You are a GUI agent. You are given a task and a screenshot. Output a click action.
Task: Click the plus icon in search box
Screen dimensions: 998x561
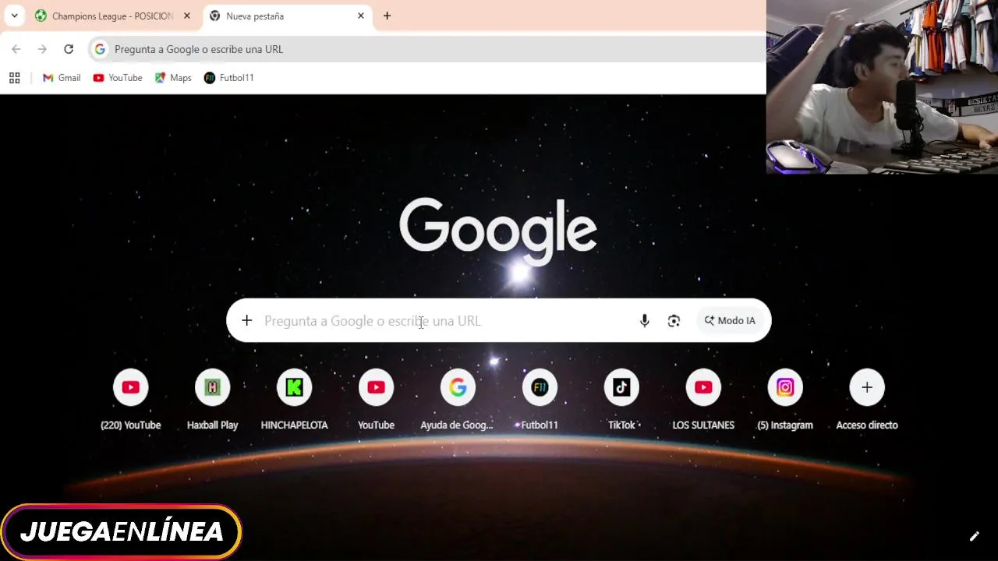[x=247, y=320]
